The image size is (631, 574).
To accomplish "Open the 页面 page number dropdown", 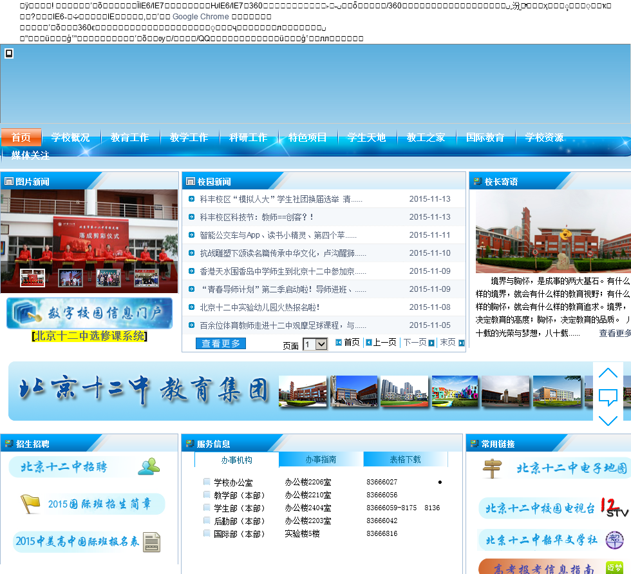I will point(315,344).
